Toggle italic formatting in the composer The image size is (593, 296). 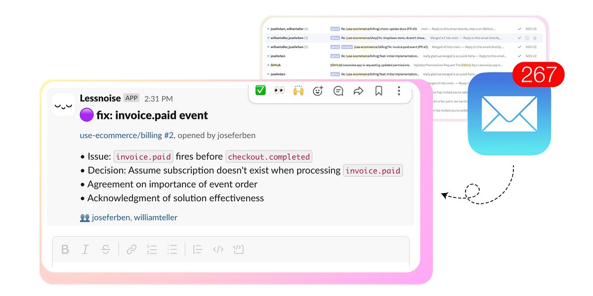(x=85, y=249)
